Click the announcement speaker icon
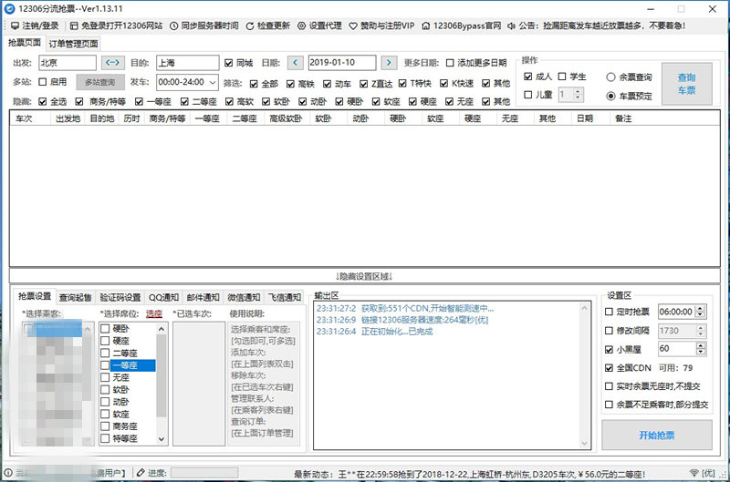Image resolution: width=730 pixels, height=482 pixels. point(511,26)
